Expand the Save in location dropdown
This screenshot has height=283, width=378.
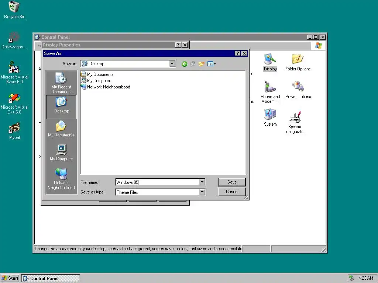[172, 64]
